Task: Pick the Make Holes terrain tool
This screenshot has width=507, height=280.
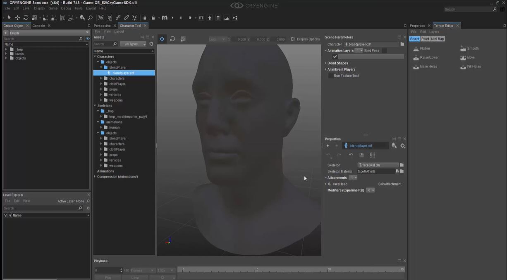Action: [x=428, y=66]
